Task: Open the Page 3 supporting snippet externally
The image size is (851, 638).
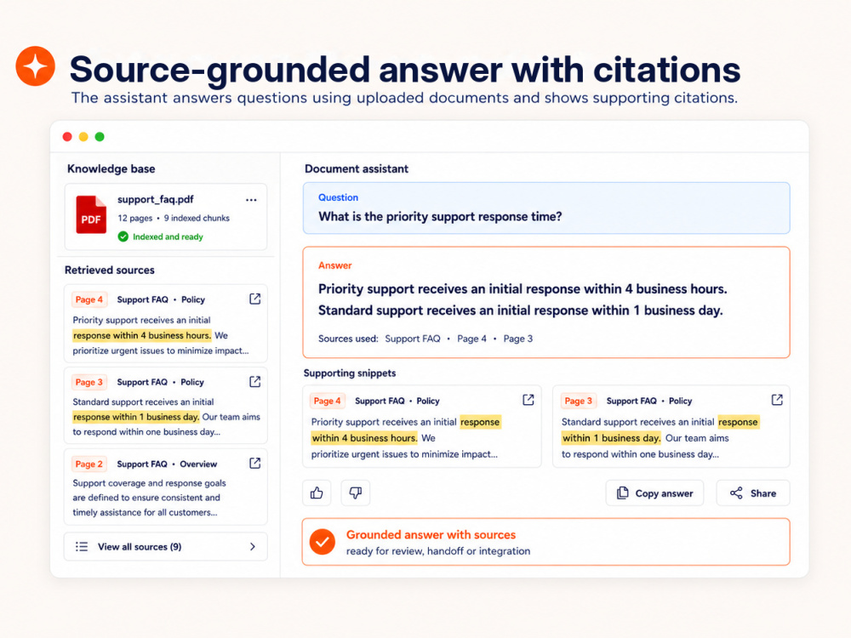Action: pyautogui.click(x=777, y=400)
